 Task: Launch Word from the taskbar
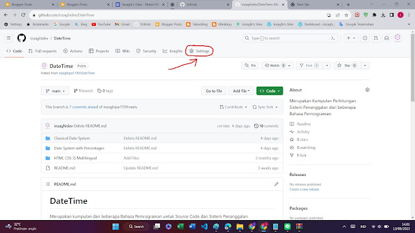pyautogui.click(x=193, y=227)
